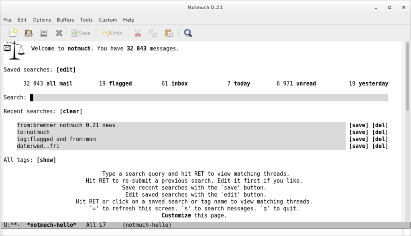Show all tags with [show] button
The image size is (411, 236).
[46, 160]
